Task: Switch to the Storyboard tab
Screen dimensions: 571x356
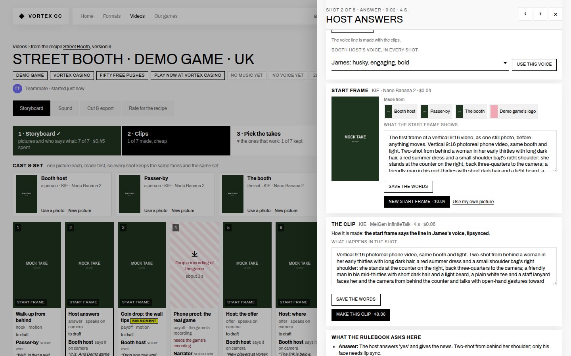Action: point(31,108)
